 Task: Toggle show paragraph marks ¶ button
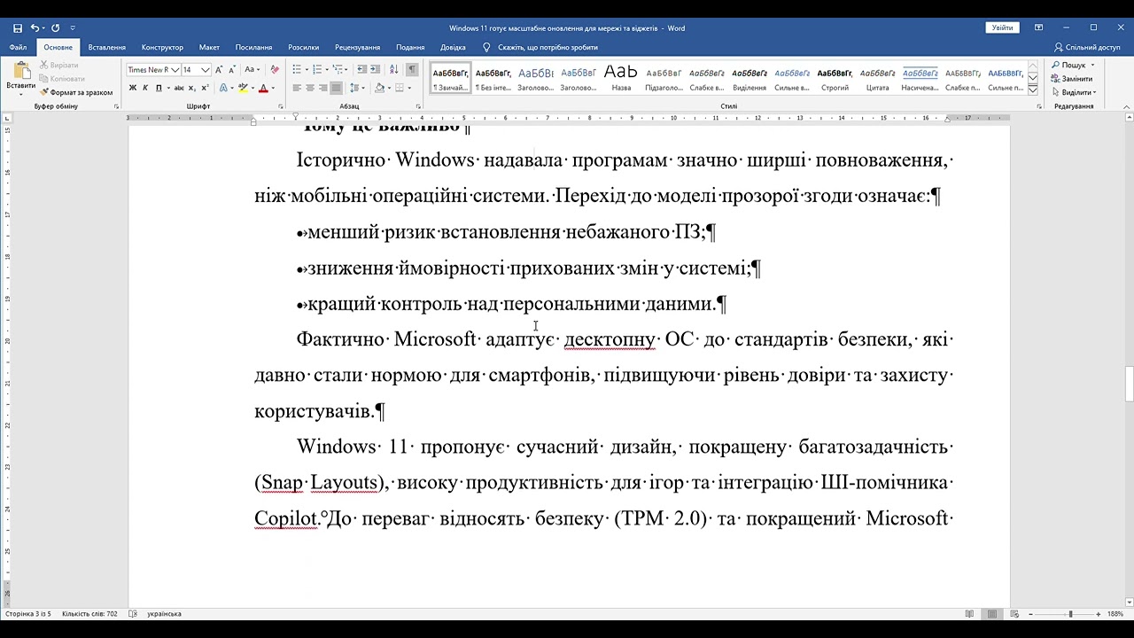click(x=412, y=69)
